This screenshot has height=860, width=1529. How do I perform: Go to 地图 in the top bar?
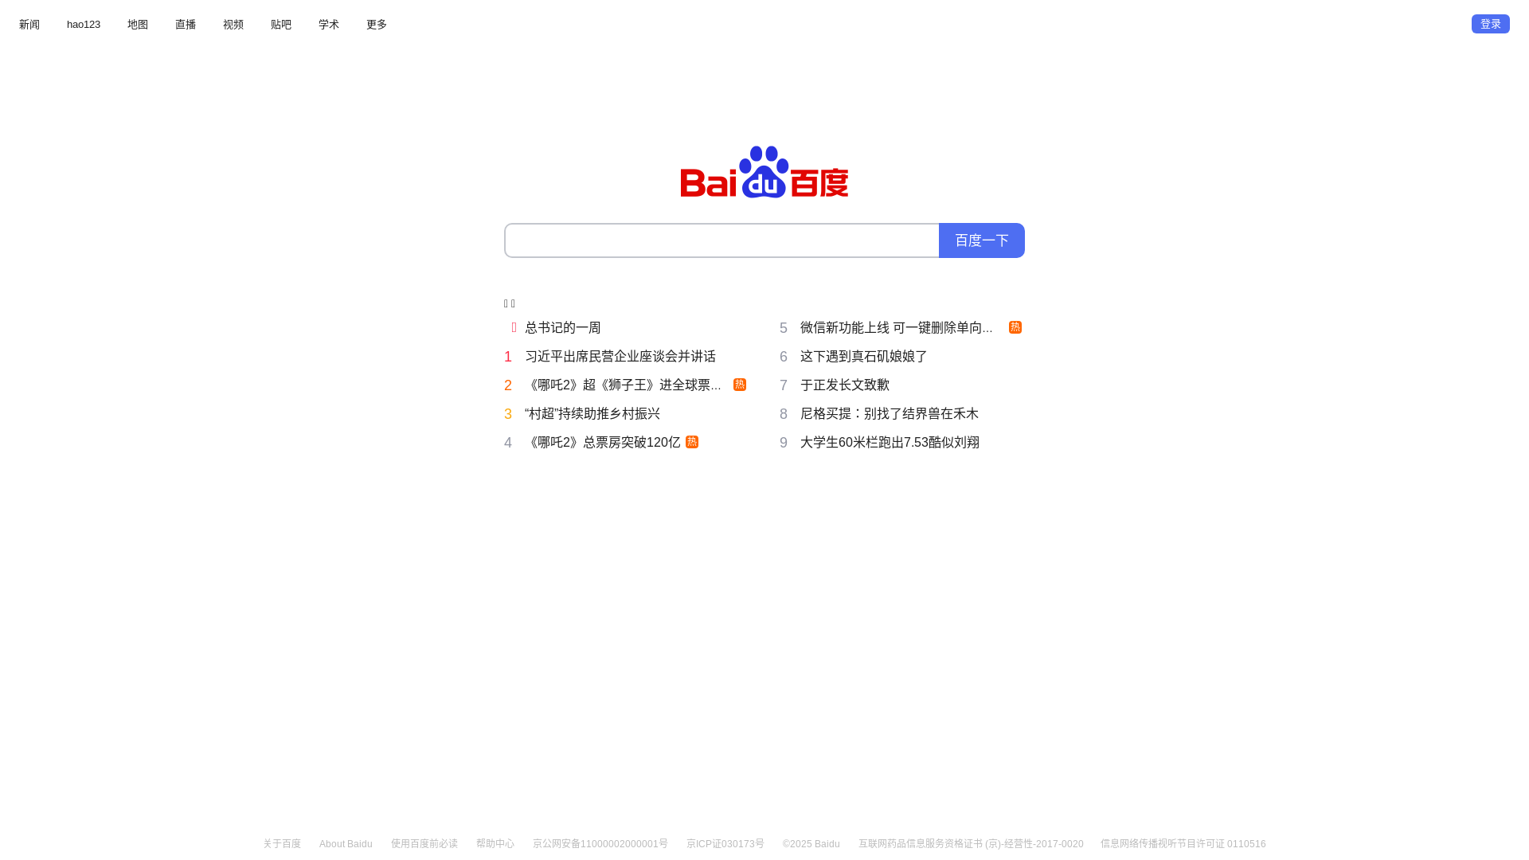click(x=138, y=25)
